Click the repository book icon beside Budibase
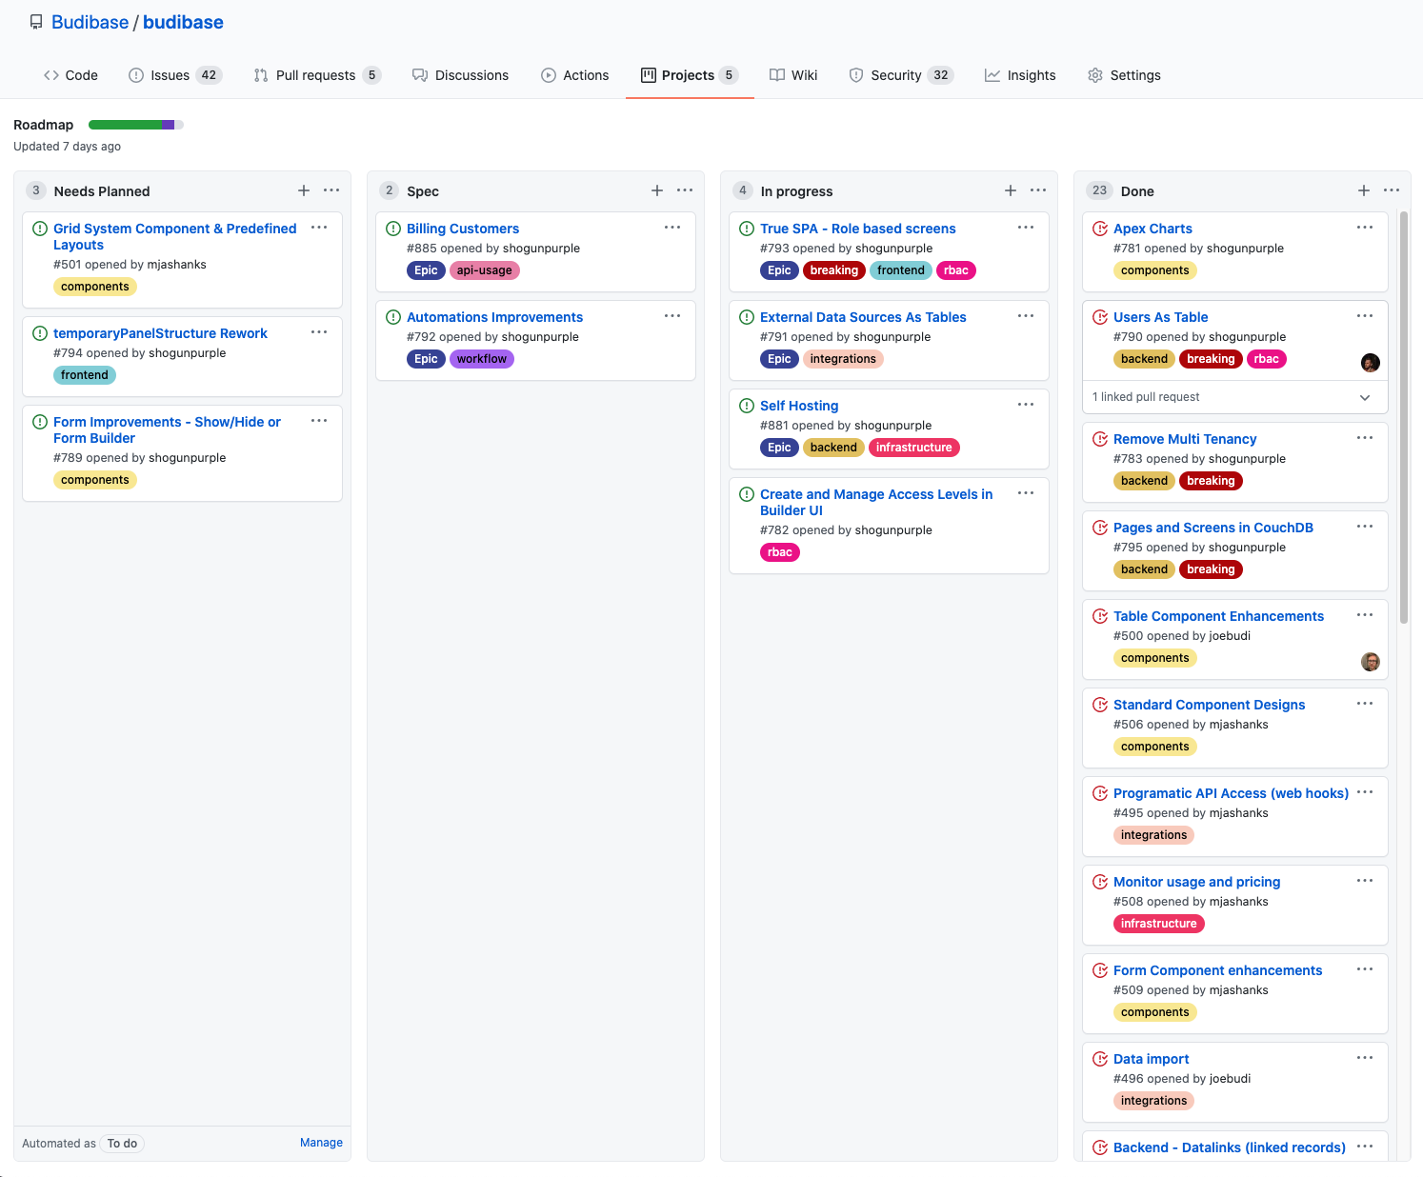The image size is (1423, 1177). pyautogui.click(x=36, y=20)
